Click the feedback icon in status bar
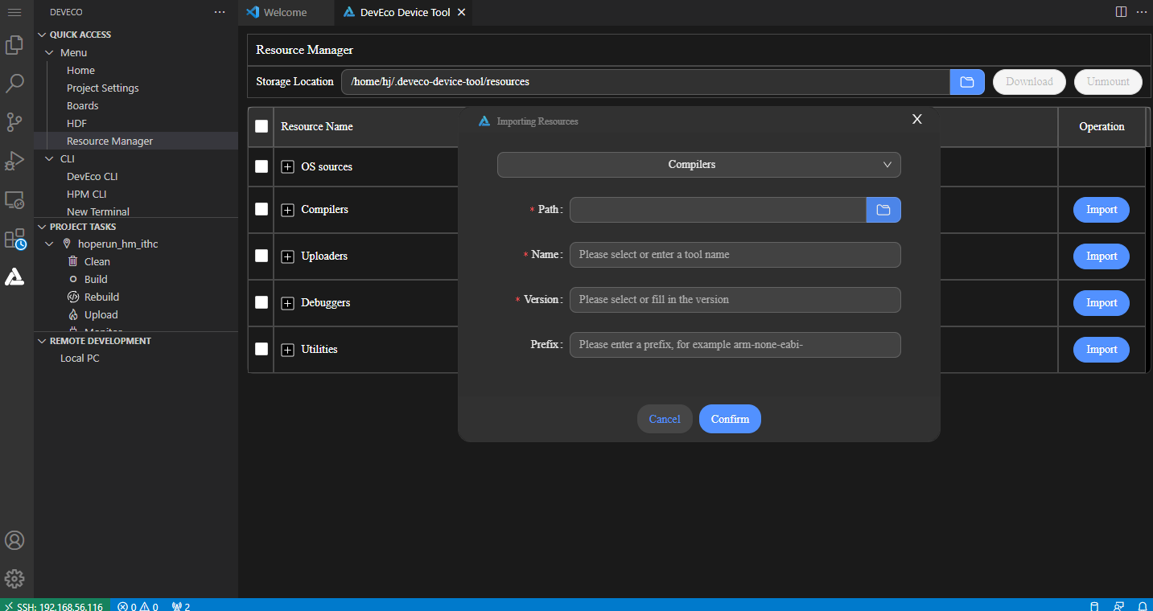This screenshot has height=611, width=1153. pyautogui.click(x=1118, y=605)
